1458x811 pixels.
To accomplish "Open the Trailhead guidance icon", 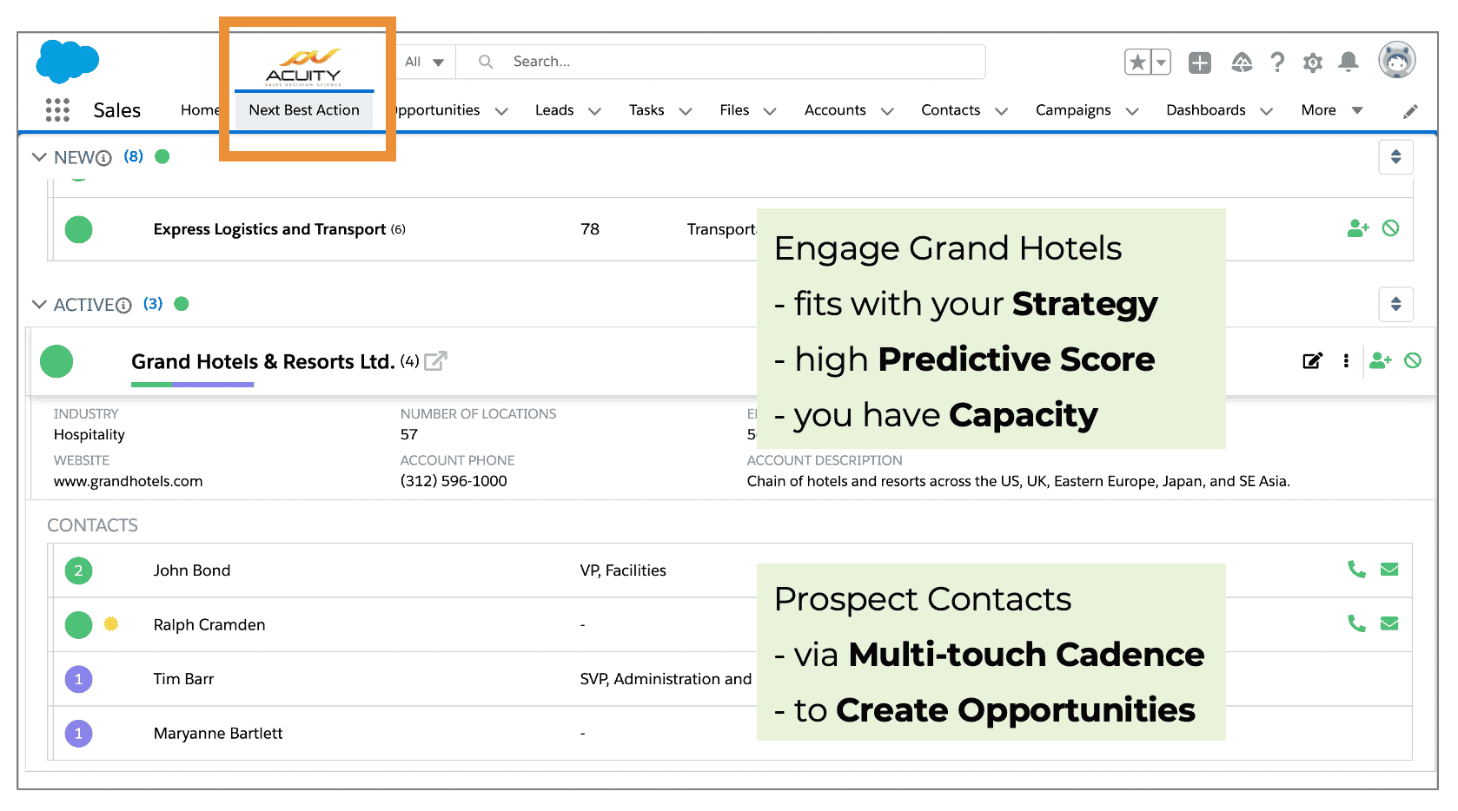I will pos(1242,63).
